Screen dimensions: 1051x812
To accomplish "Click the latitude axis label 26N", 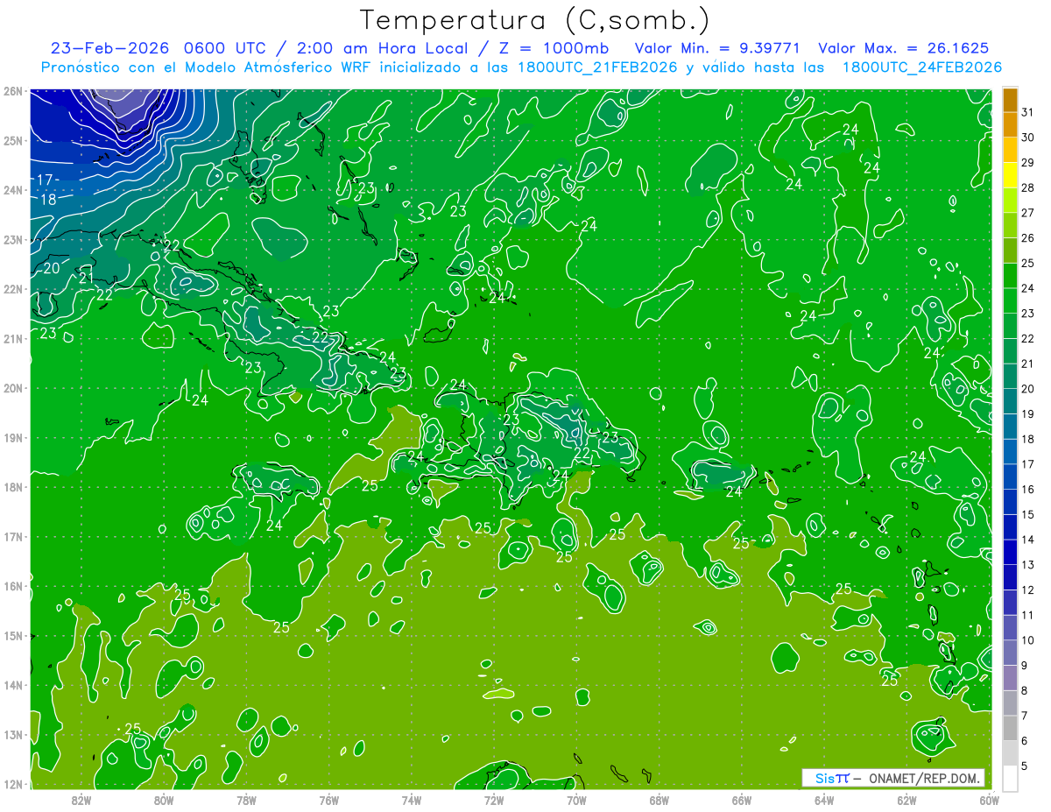I will 13,91.
